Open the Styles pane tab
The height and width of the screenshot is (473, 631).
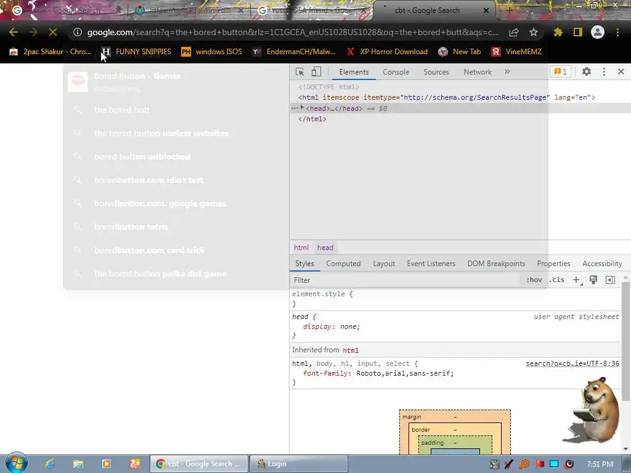click(x=304, y=264)
